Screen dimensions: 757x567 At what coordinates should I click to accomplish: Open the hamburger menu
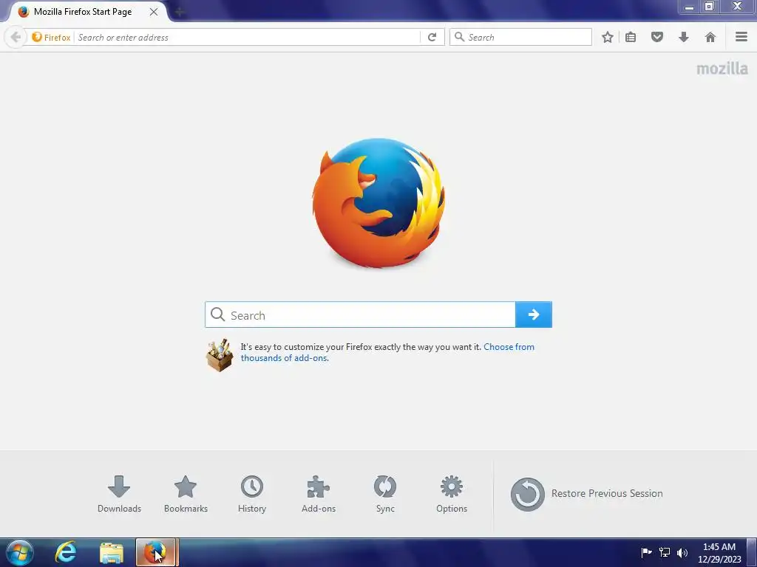click(741, 37)
